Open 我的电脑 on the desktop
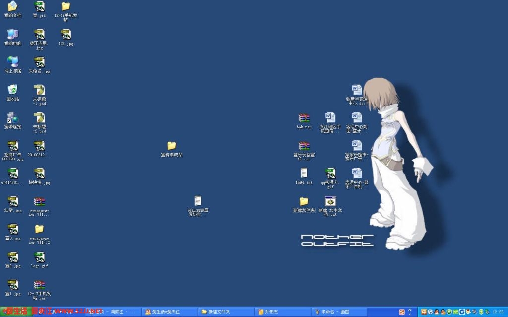The width and height of the screenshot is (508, 317). [x=12, y=37]
